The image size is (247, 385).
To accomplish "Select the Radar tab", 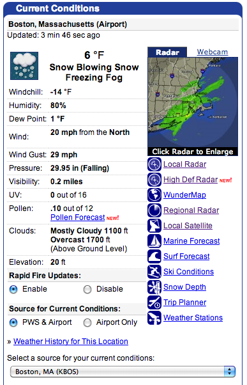I will click(167, 52).
